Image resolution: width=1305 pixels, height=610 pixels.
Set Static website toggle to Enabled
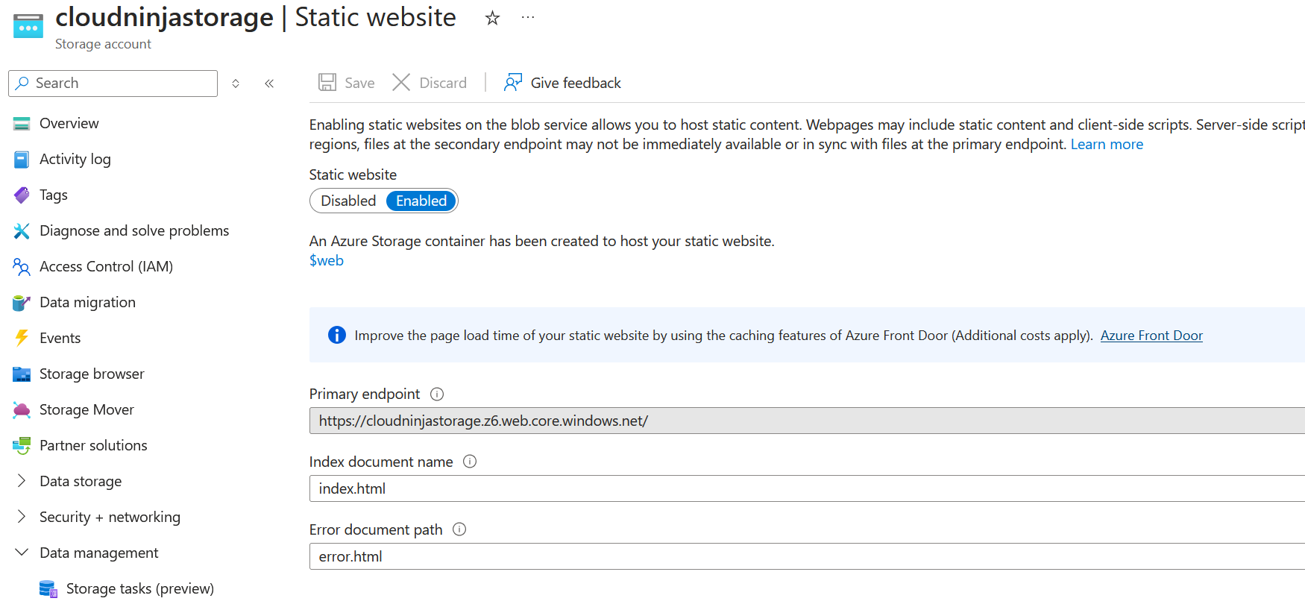(x=421, y=201)
